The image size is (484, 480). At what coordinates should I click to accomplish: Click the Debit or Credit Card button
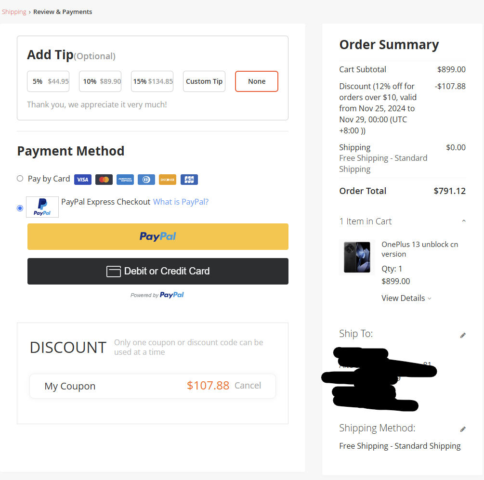[158, 271]
